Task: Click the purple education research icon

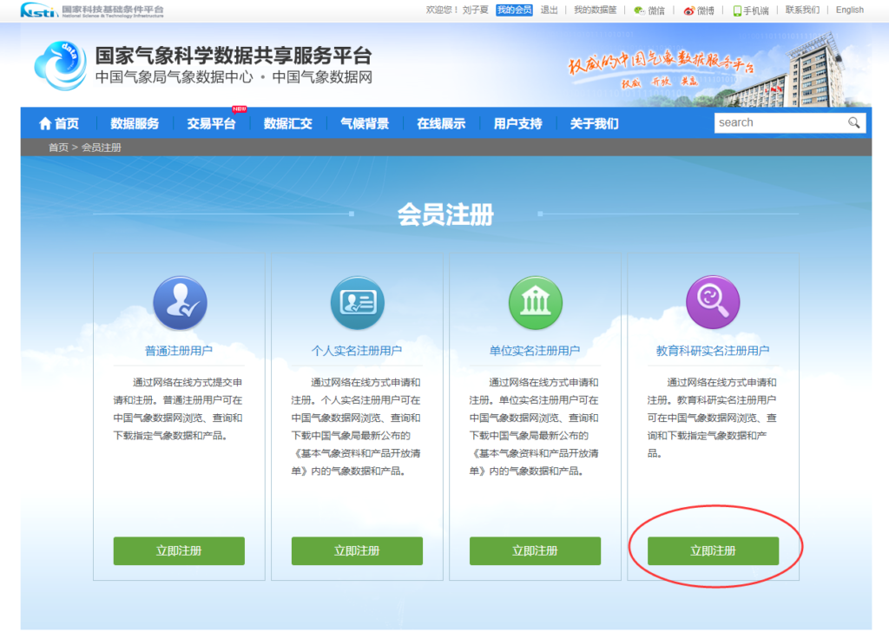Action: (713, 303)
